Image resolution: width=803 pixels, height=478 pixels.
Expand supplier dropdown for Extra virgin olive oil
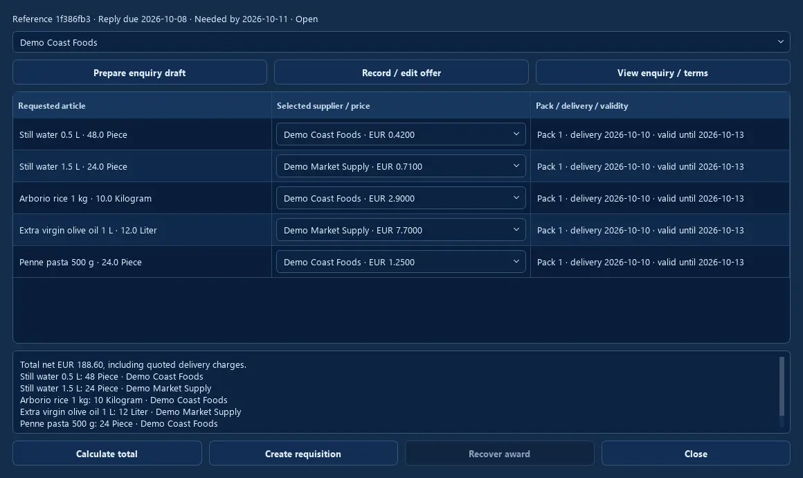[401, 229]
